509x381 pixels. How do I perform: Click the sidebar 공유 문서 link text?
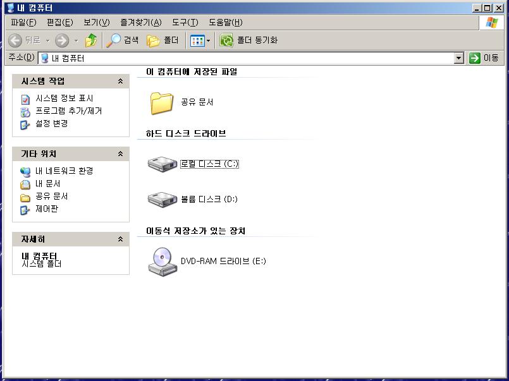coord(52,196)
